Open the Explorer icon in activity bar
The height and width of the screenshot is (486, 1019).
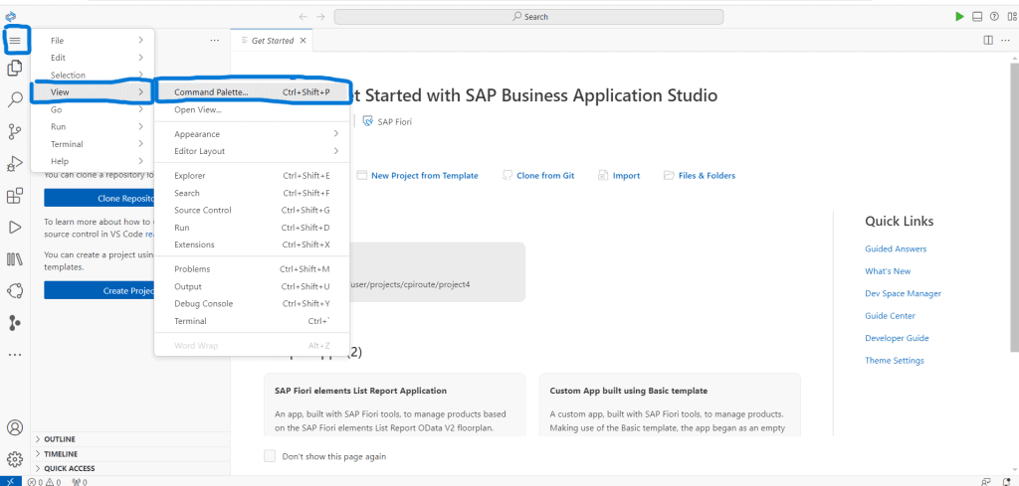coord(15,68)
